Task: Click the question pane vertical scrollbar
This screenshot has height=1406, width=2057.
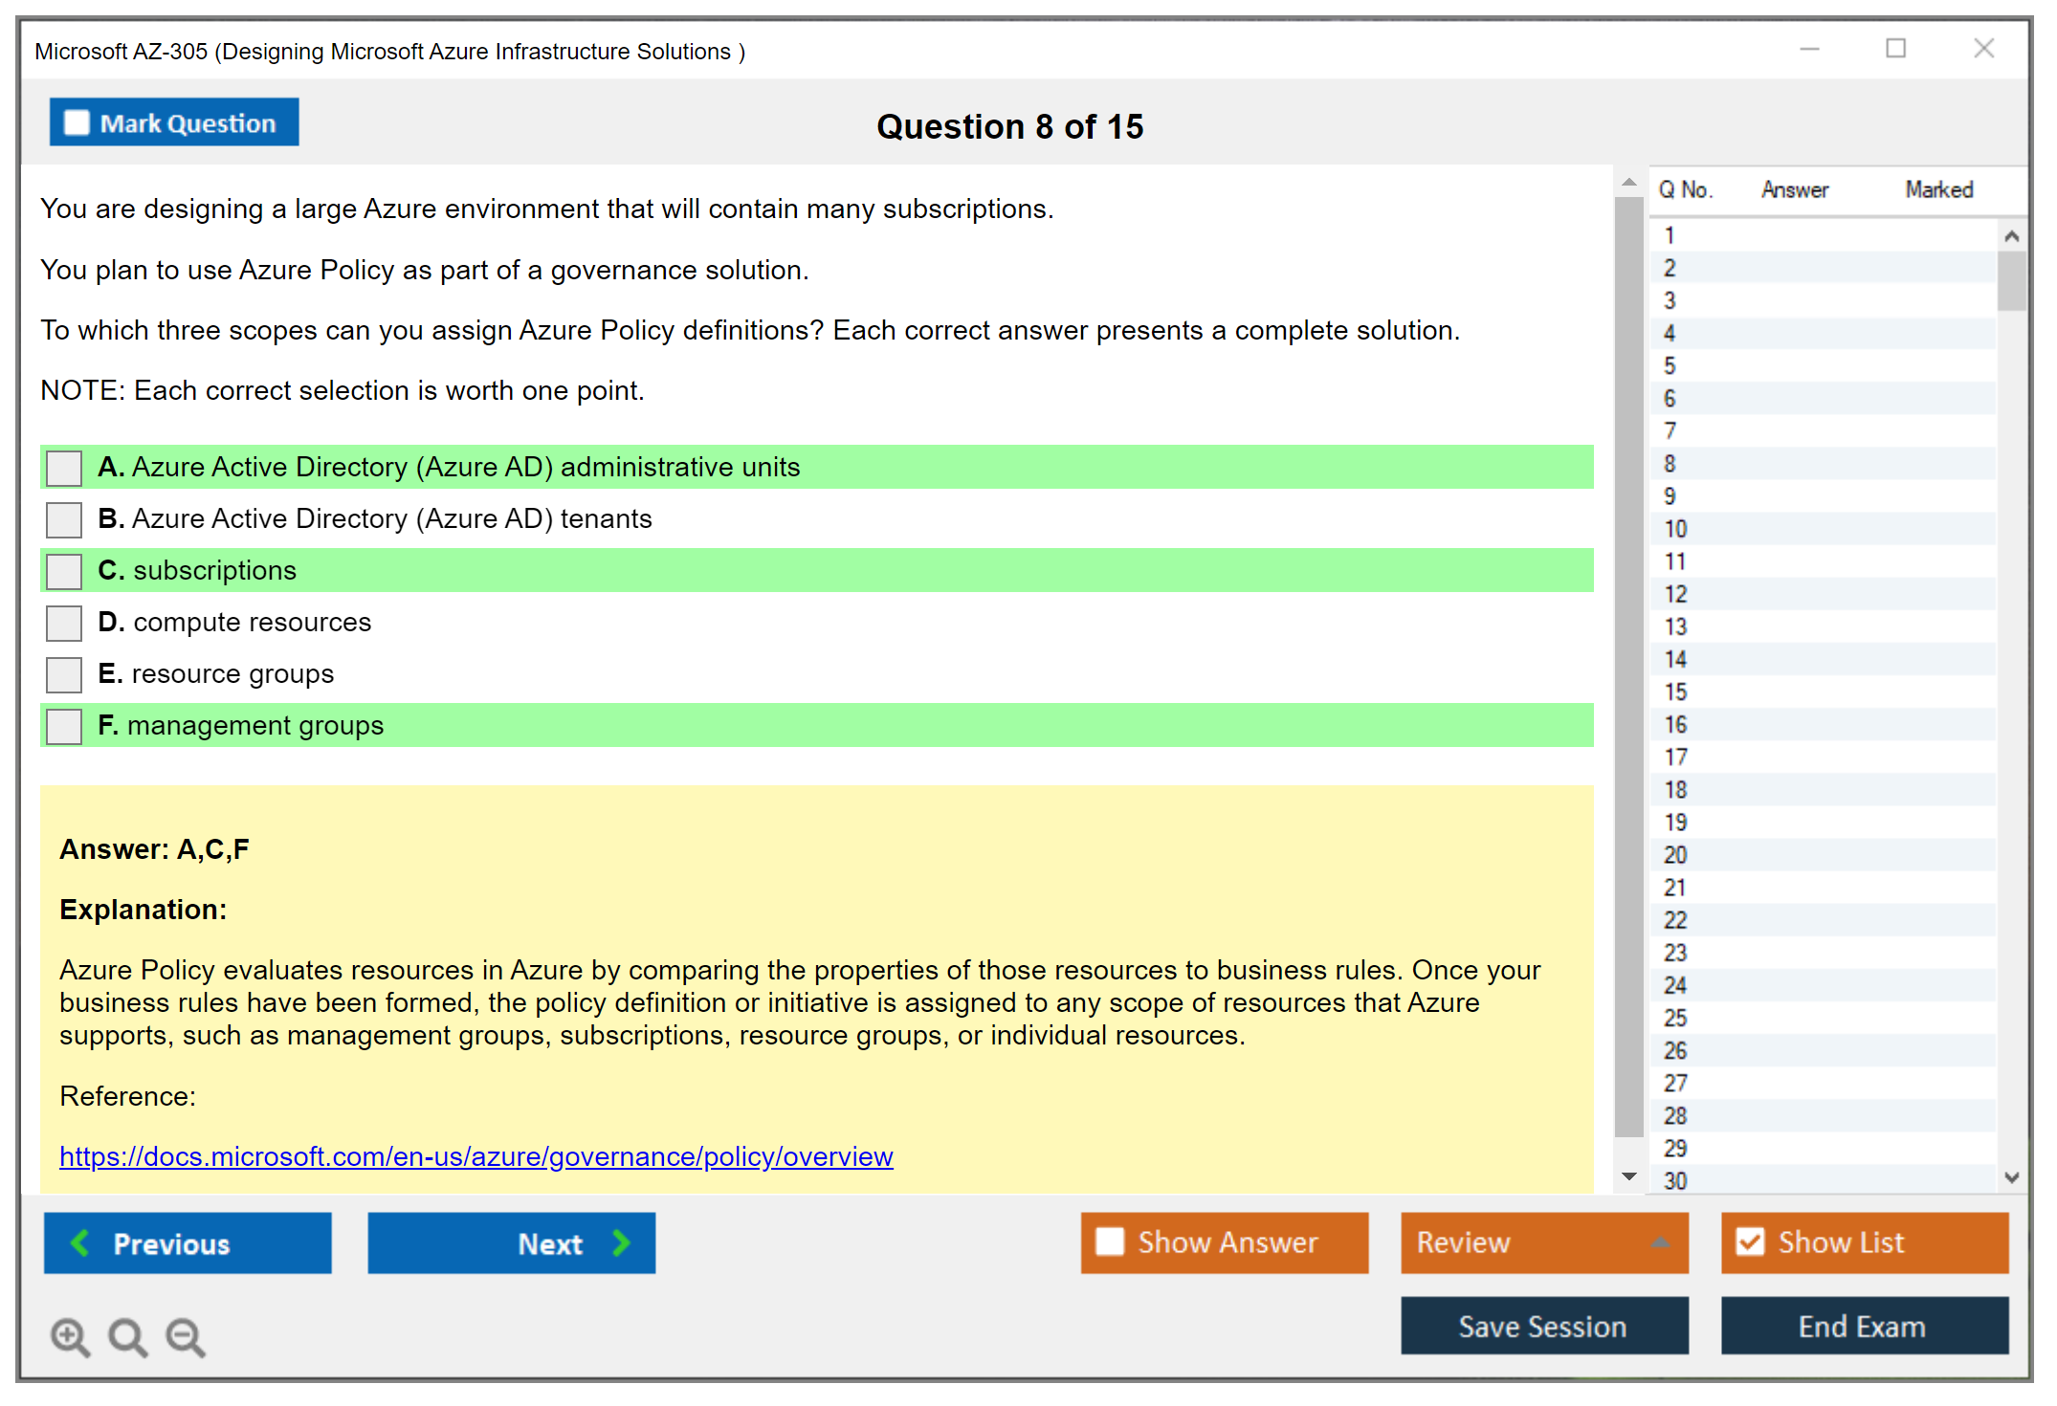Action: click(x=1628, y=670)
